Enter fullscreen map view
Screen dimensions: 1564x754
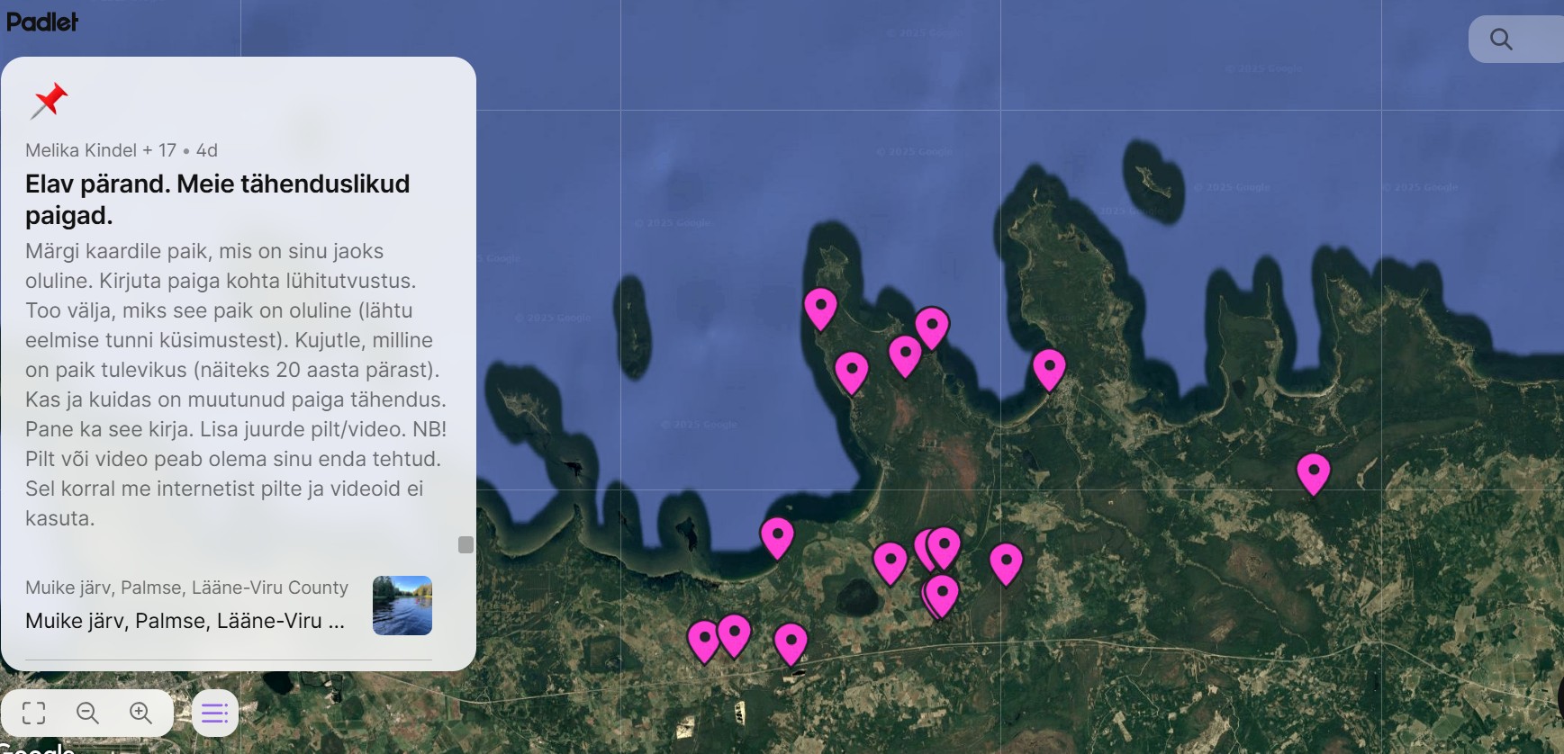(x=34, y=714)
